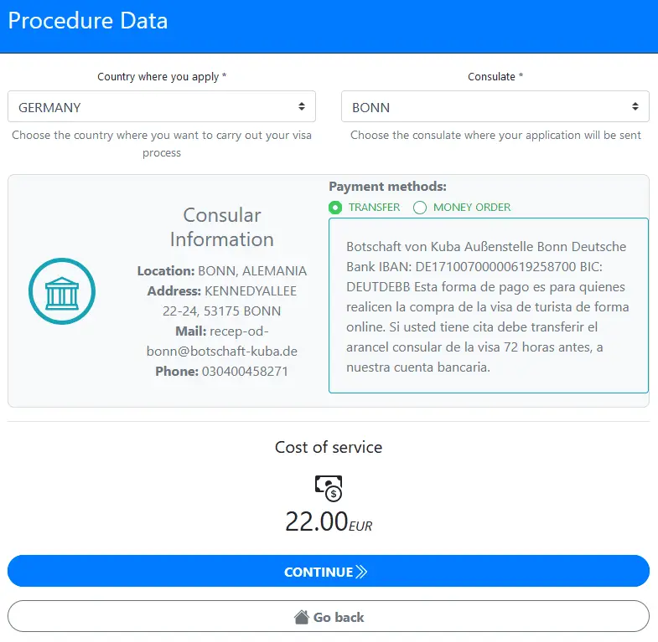This screenshot has width=658, height=642.
Task: Click the Procedure Data header title
Action: (88, 20)
